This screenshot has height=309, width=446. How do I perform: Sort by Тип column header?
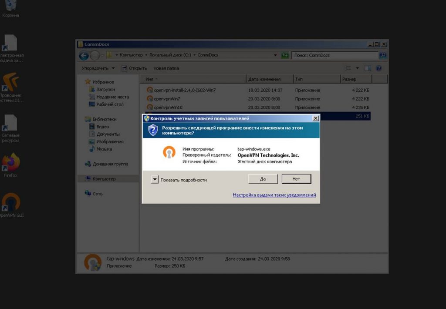[x=317, y=79]
